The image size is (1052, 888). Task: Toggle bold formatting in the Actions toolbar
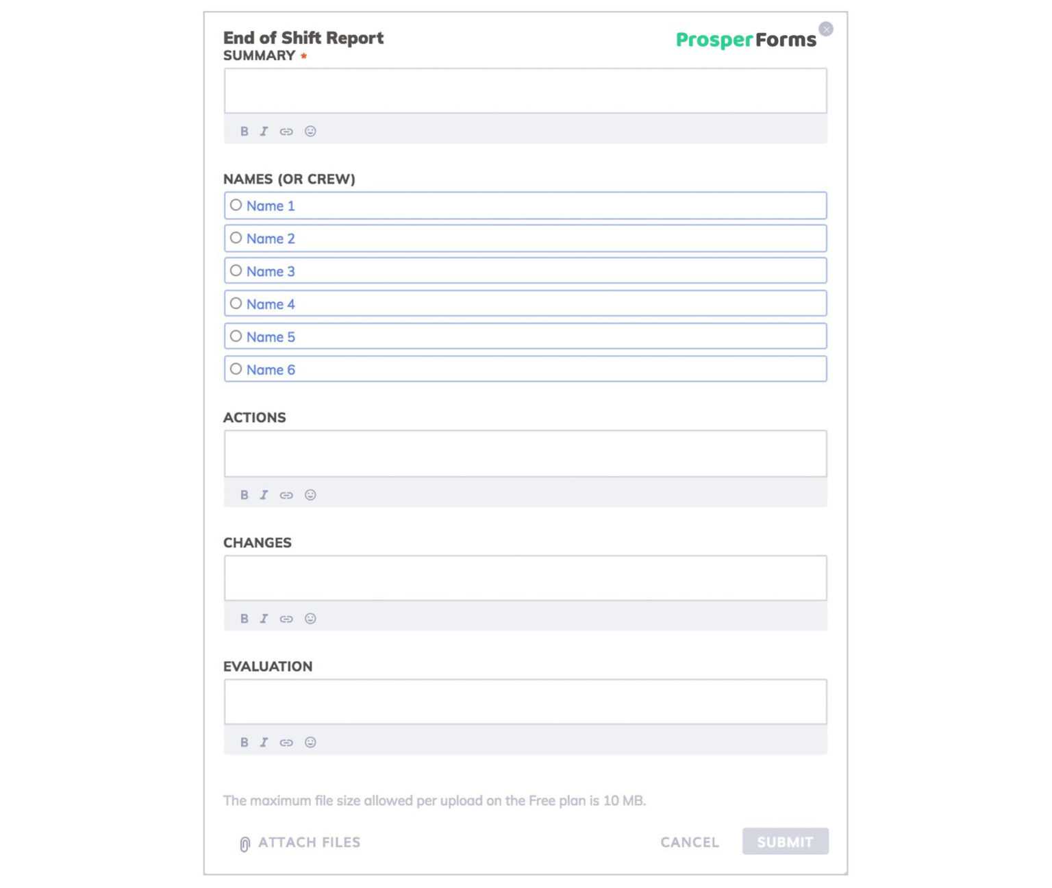click(x=244, y=495)
